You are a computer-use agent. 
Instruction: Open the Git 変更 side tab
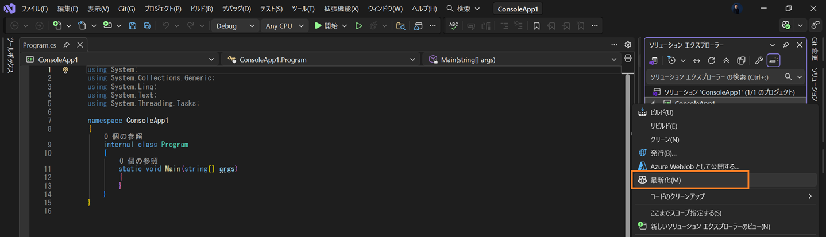815,50
